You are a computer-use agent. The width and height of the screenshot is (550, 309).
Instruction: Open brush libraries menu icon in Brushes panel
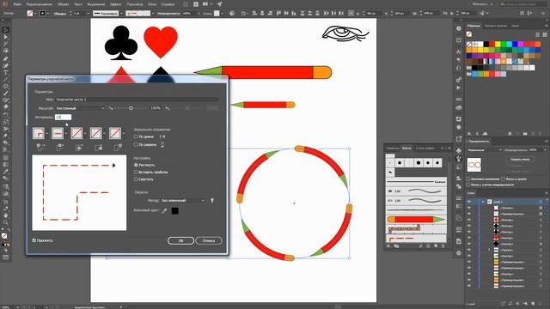pos(389,246)
